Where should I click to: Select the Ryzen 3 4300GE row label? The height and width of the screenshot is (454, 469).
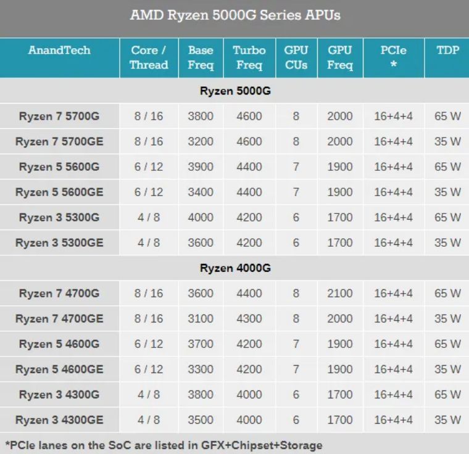coord(59,420)
